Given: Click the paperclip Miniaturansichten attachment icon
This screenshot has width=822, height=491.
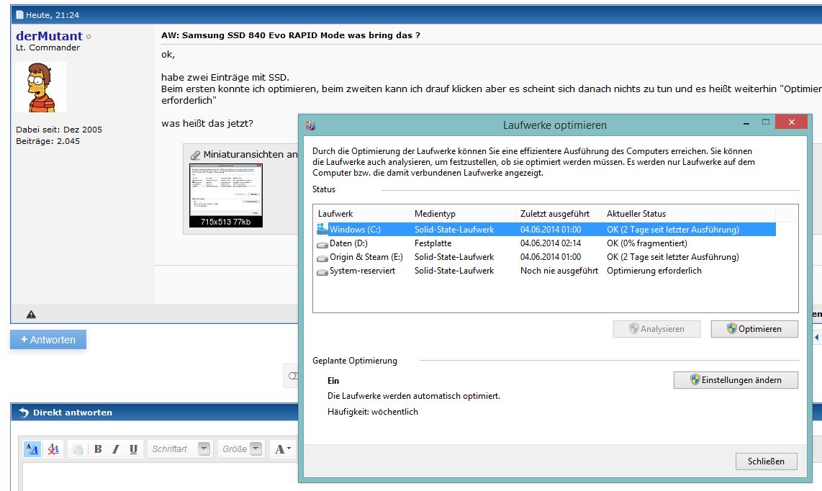Looking at the screenshot, I should pyautogui.click(x=195, y=155).
